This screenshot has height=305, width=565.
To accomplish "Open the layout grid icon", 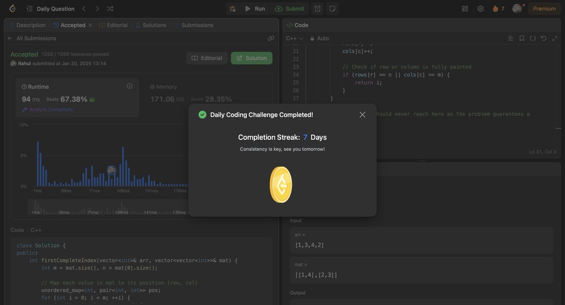I will point(465,8).
